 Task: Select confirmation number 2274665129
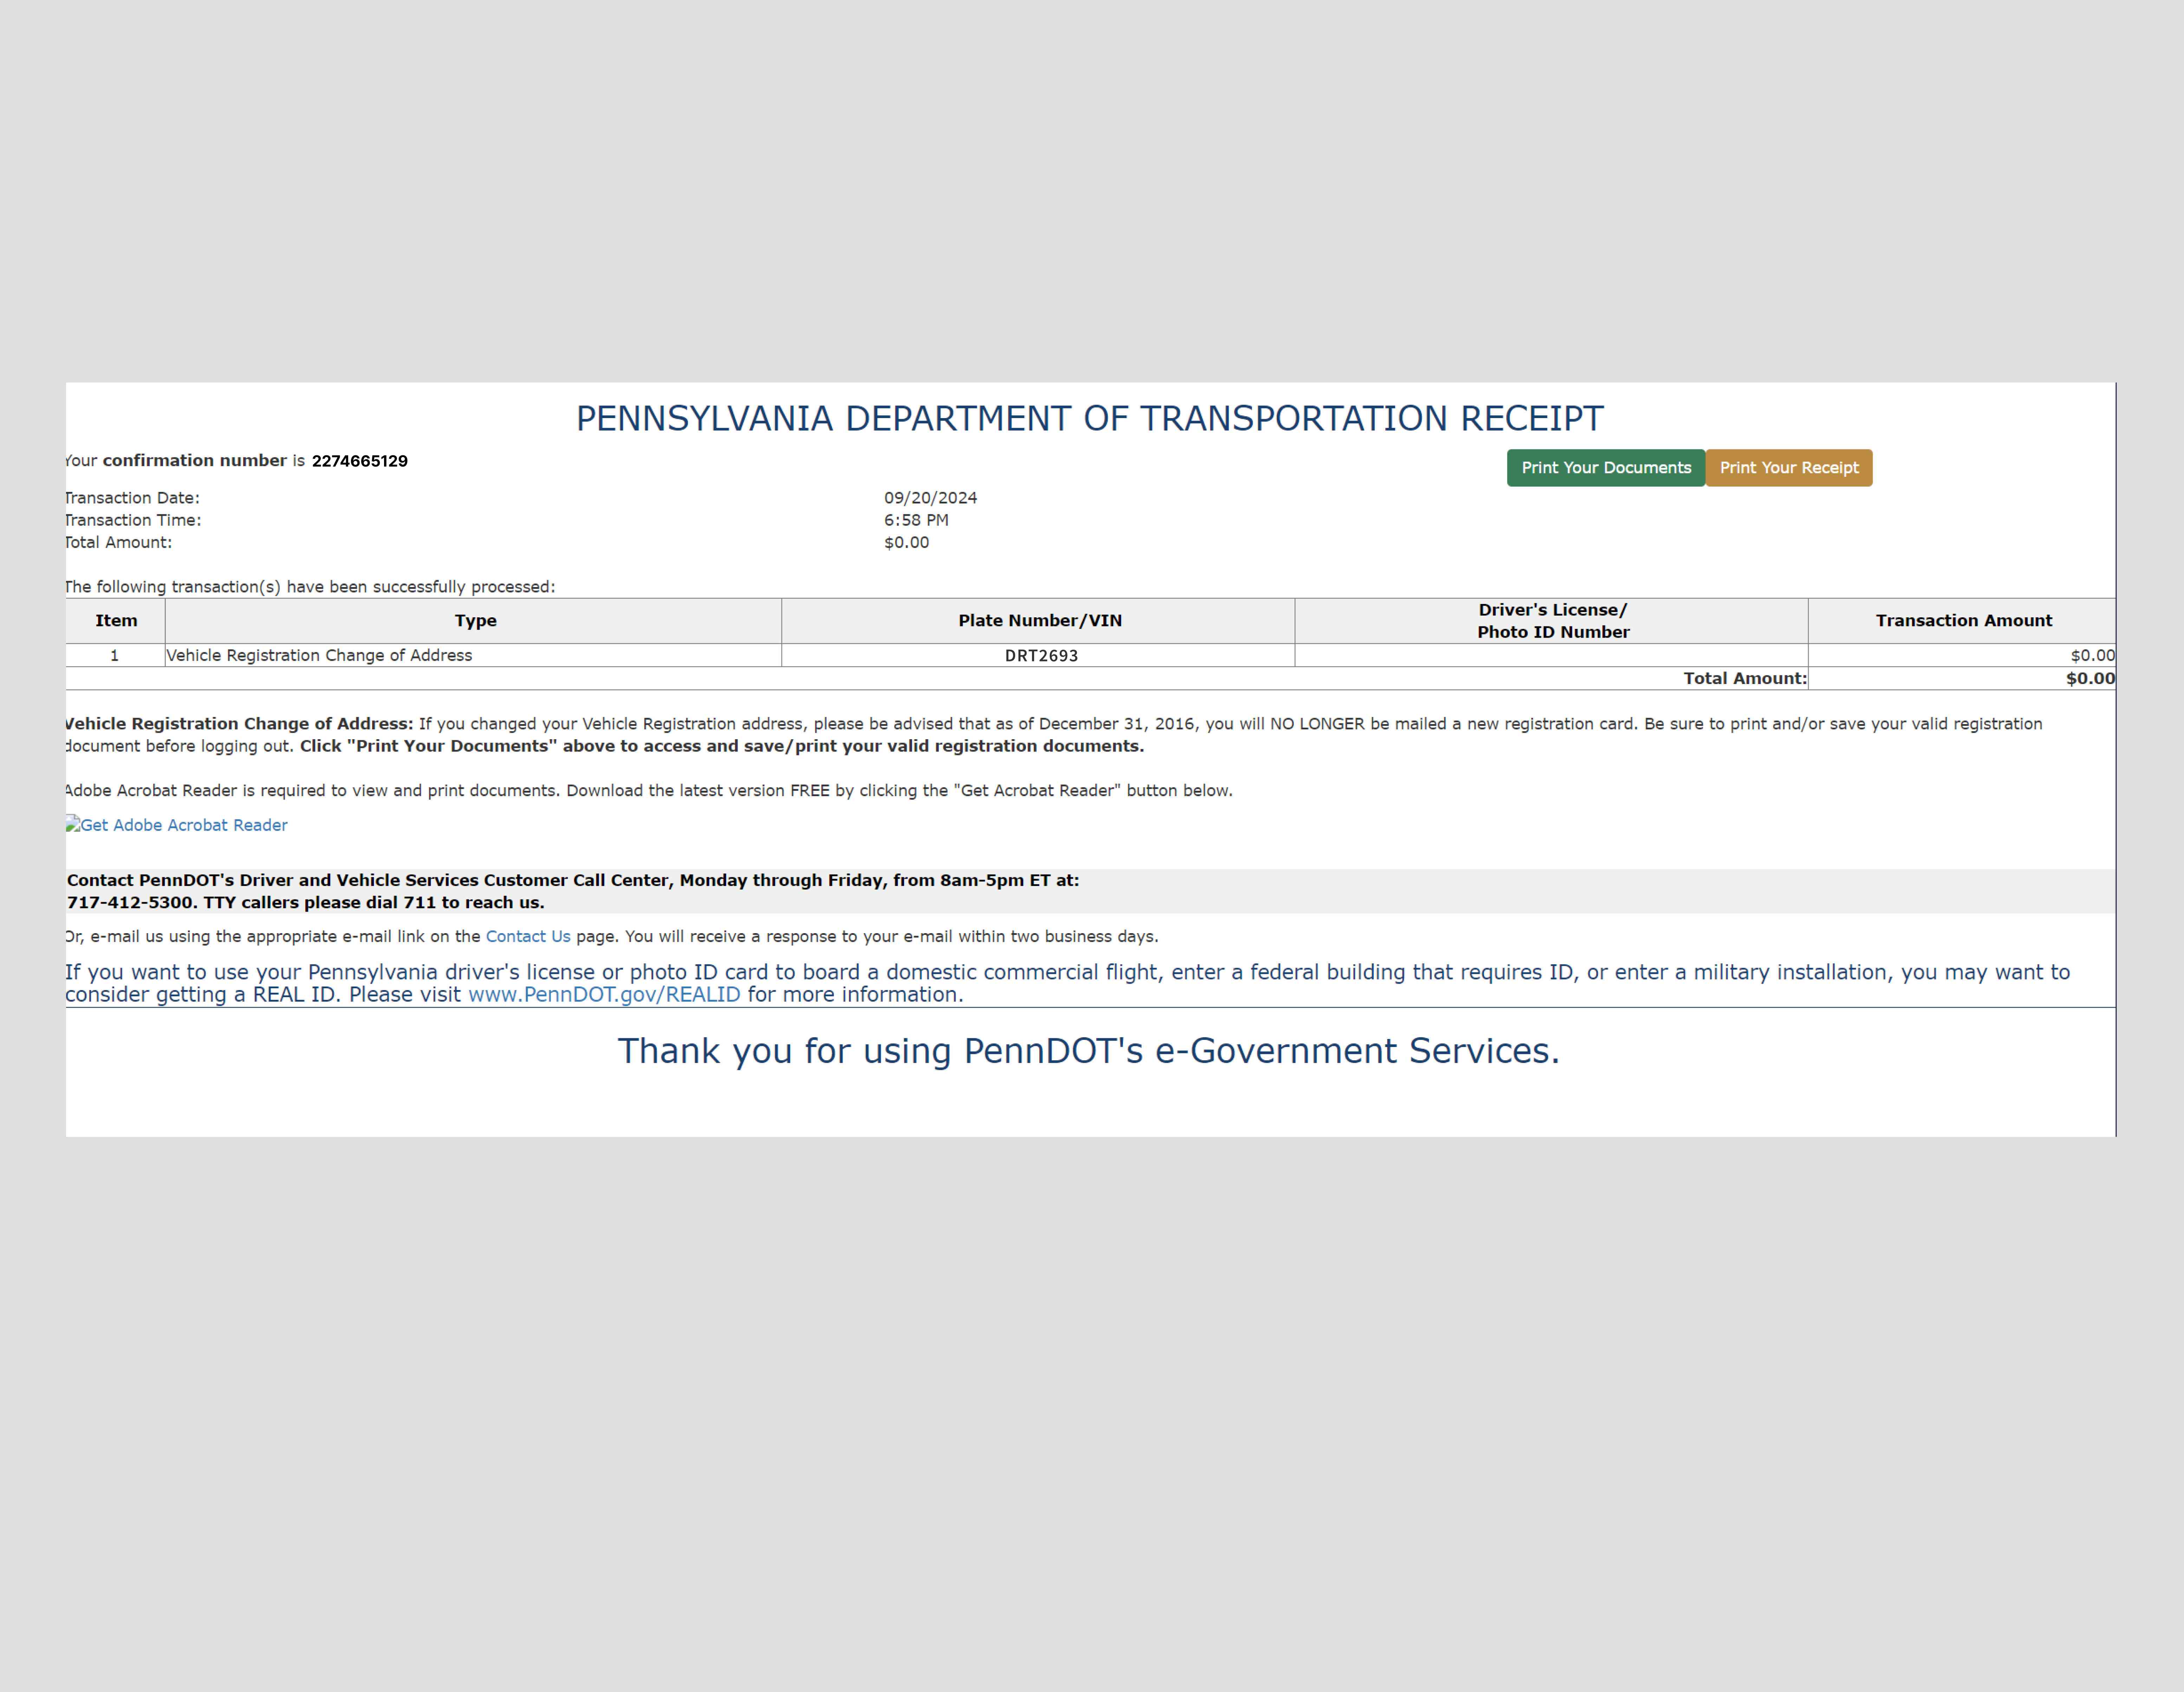click(360, 461)
